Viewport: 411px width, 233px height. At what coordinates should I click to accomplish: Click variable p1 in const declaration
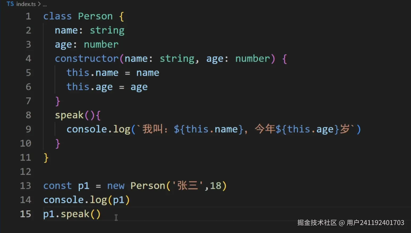pyautogui.click(x=83, y=186)
